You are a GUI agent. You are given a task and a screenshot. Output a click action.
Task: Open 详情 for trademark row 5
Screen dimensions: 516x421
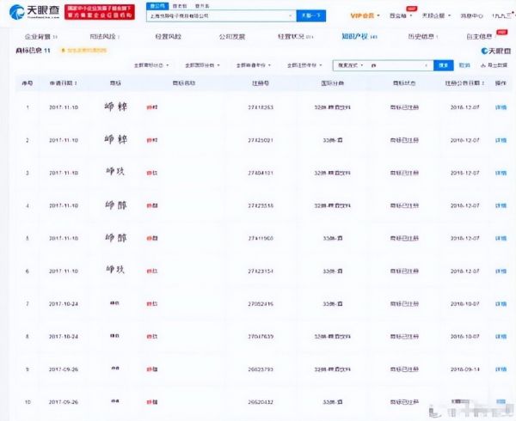[x=501, y=238]
